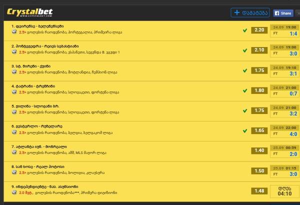Click the soccer ball icon in match 2
This screenshot has height=205, width=300.
pos(14,52)
